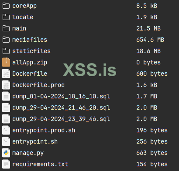This screenshot has width=179, height=171.
Task: Click the mediafiles folder icon
Action: (x=6, y=40)
